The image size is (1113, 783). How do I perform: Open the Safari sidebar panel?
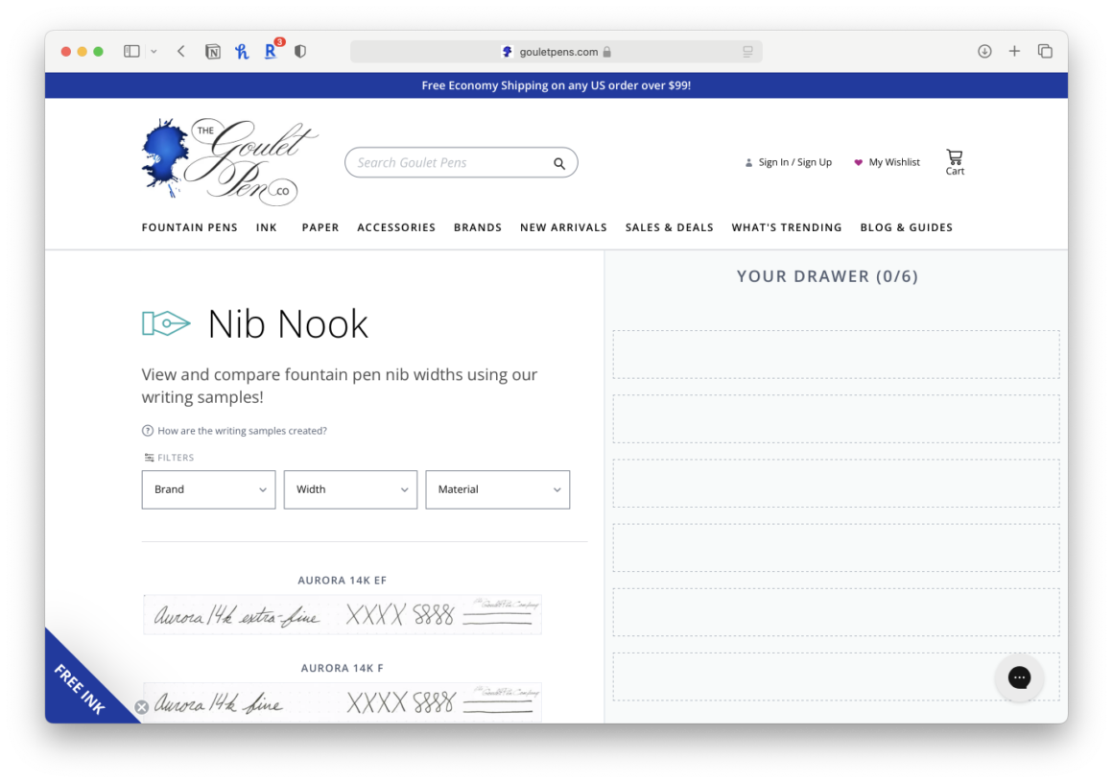tap(132, 52)
